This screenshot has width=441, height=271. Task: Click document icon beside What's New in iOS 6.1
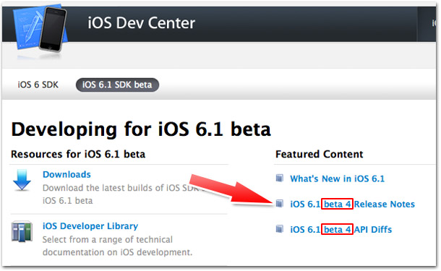279,178
